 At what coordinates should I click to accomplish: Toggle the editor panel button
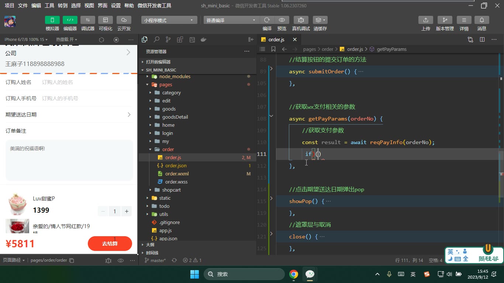(x=70, y=20)
